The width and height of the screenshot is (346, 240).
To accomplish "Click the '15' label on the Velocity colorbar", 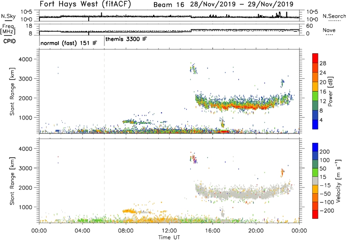I will 323,177.
